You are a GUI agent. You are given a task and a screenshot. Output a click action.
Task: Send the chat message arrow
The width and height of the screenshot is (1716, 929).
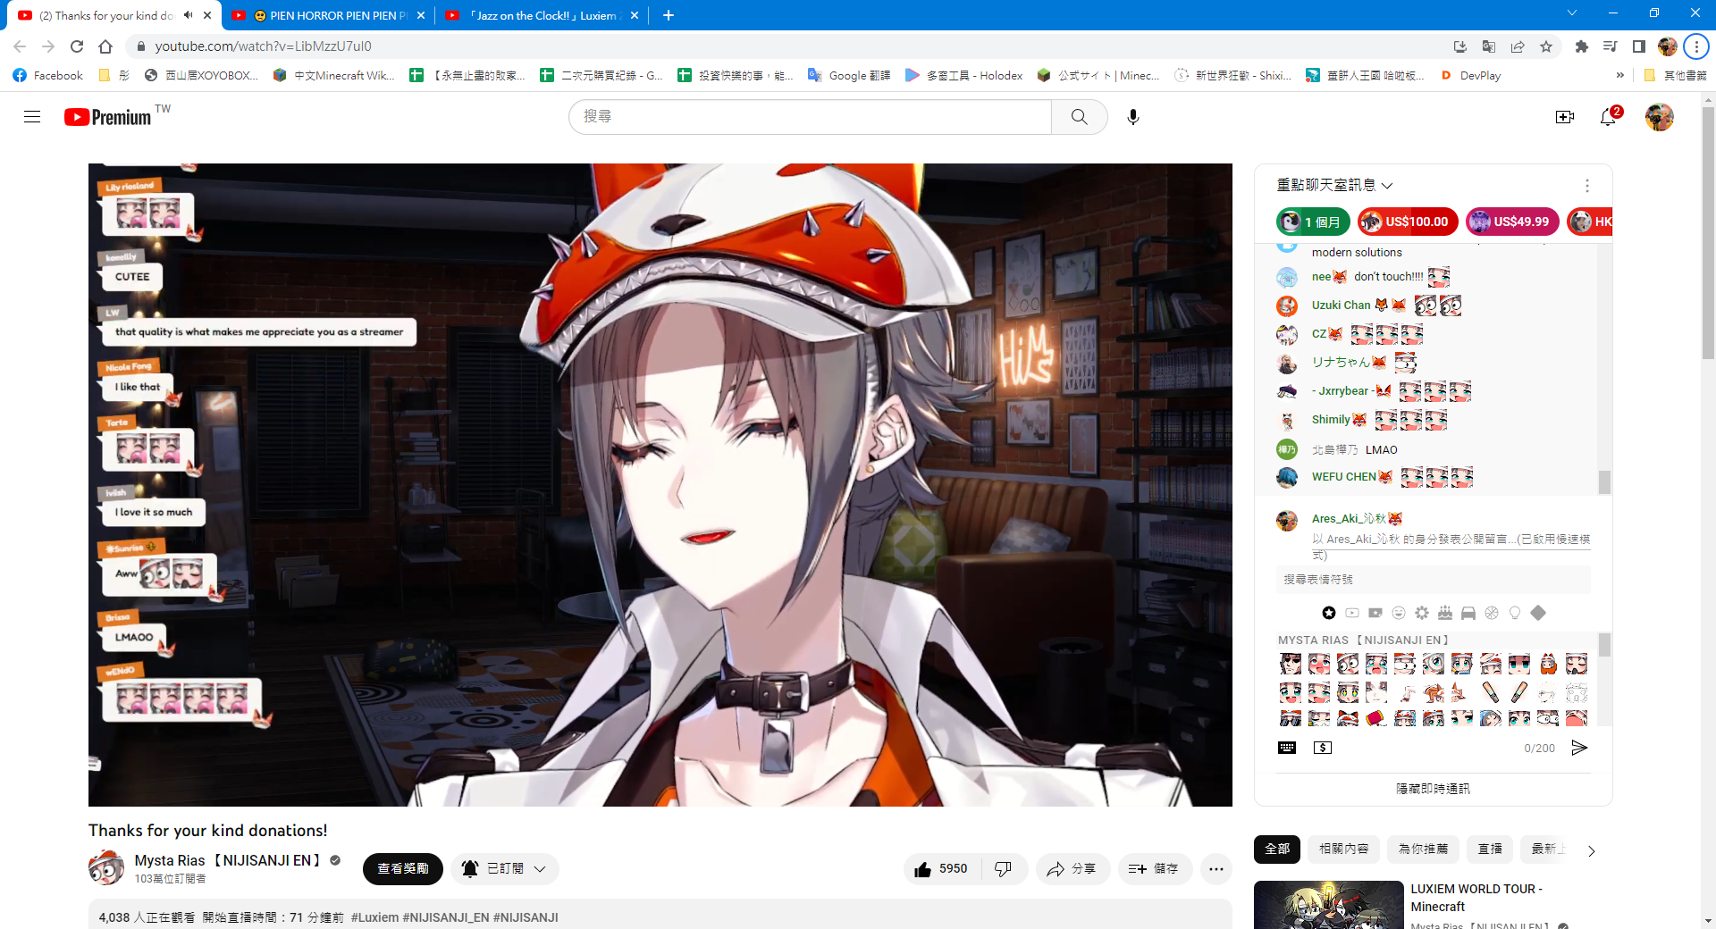[x=1579, y=748]
